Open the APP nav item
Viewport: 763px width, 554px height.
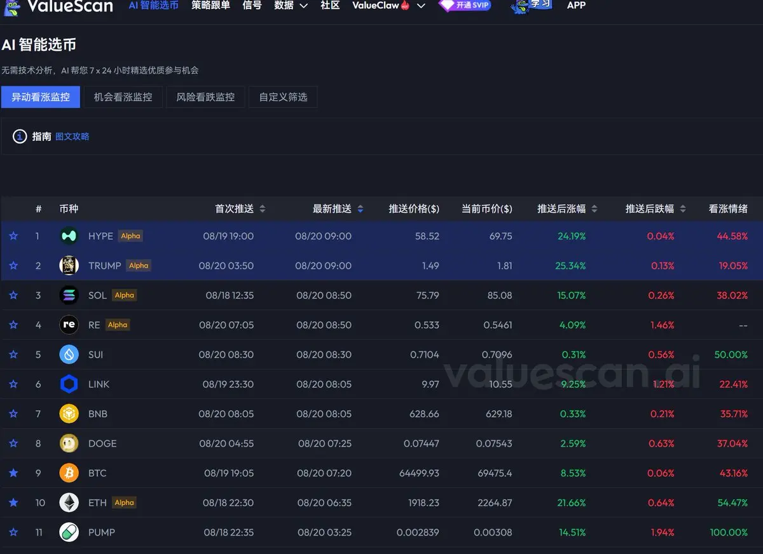pyautogui.click(x=576, y=5)
